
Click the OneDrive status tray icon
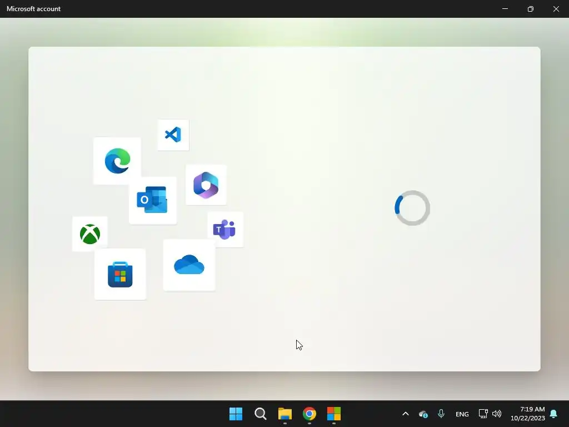[423, 414]
